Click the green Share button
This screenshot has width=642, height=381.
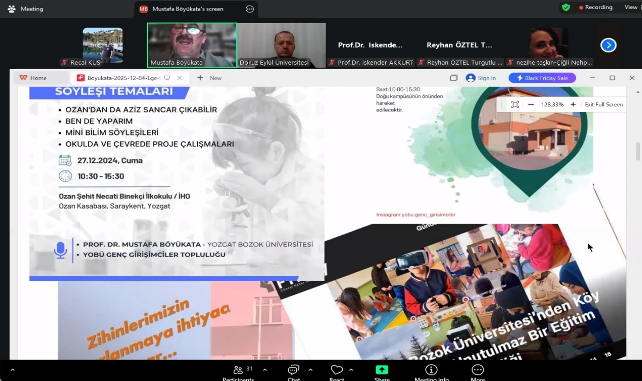[x=382, y=371]
